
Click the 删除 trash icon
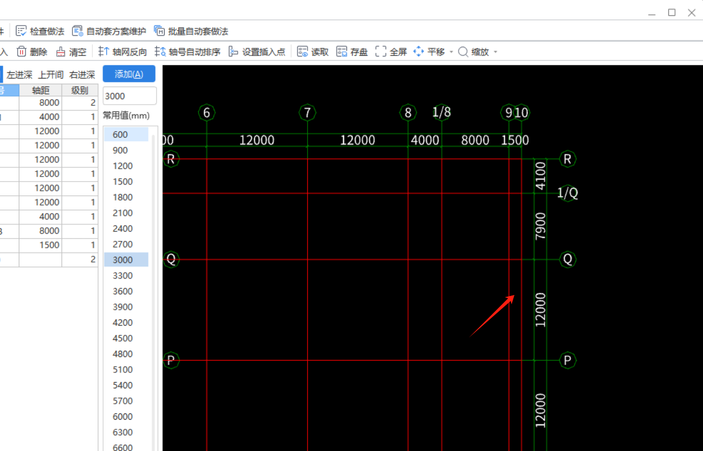pos(22,52)
